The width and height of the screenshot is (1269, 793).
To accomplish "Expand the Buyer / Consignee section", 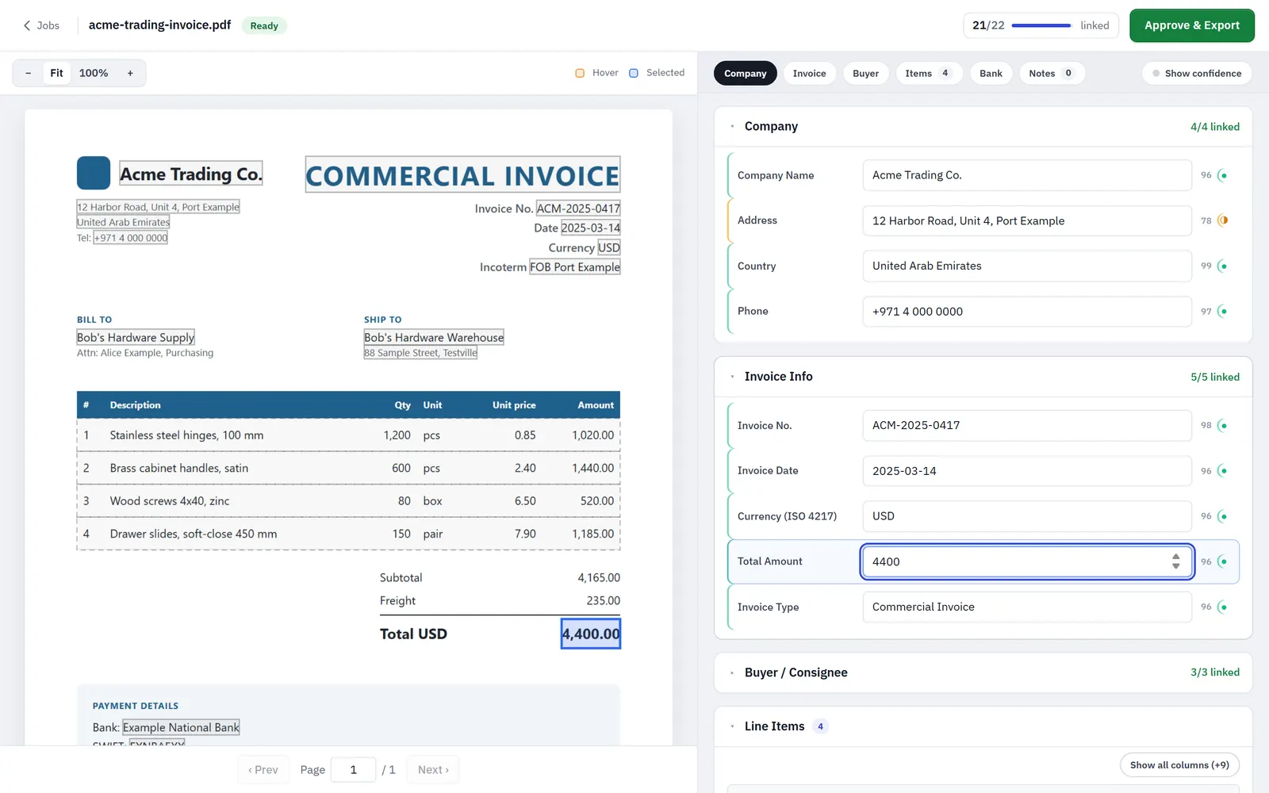I will [732, 672].
